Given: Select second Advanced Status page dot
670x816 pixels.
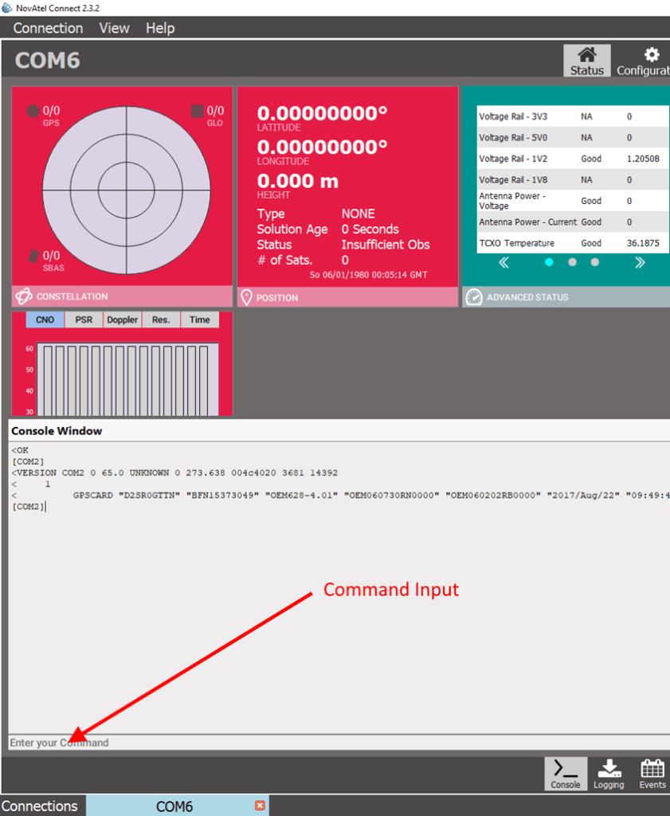Looking at the screenshot, I should [x=572, y=262].
